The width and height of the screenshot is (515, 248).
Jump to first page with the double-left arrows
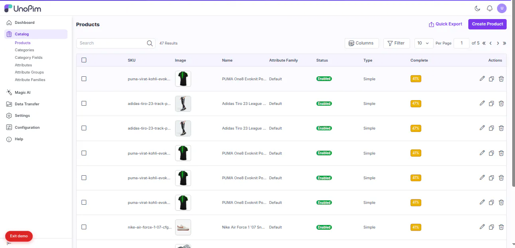484,43
